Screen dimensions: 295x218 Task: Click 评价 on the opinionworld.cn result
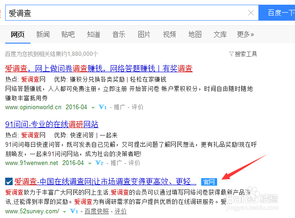click(137, 107)
